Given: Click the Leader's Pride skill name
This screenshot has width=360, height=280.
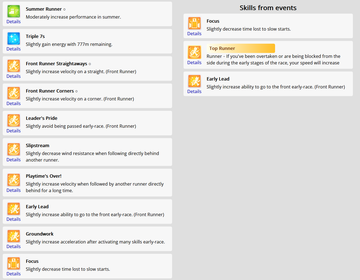Looking at the screenshot, I should pyautogui.click(x=42, y=118).
